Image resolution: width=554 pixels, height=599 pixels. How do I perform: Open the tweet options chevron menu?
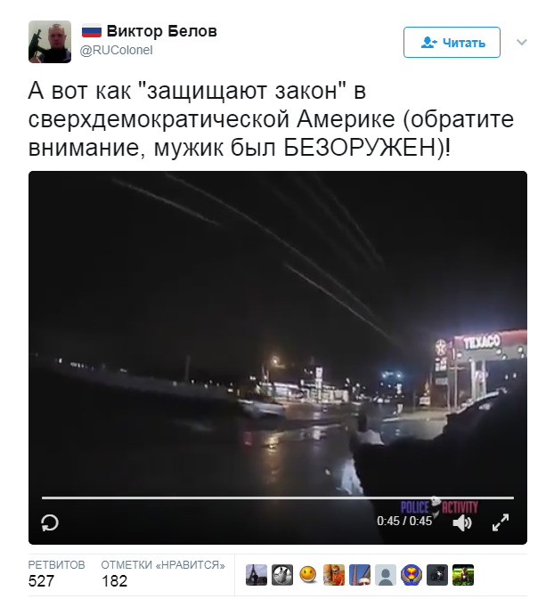(x=522, y=42)
